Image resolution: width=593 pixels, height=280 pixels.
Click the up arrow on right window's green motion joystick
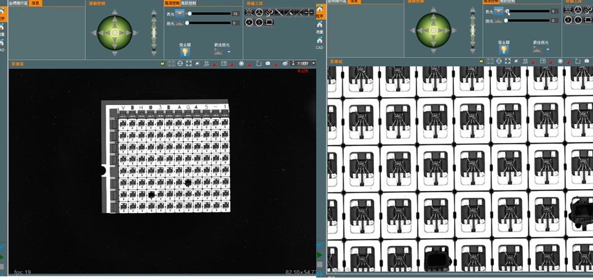point(434,10)
